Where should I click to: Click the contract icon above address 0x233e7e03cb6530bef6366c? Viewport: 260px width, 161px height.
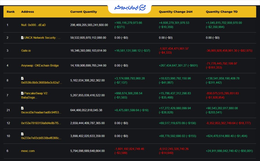point(22,134)
